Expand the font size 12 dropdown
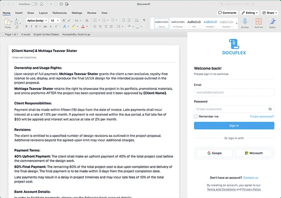 tap(55, 20)
